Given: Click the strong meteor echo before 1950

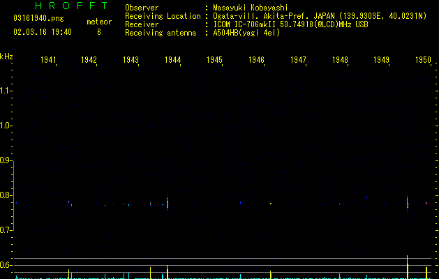Looking at the screenshot, I should point(408,203).
